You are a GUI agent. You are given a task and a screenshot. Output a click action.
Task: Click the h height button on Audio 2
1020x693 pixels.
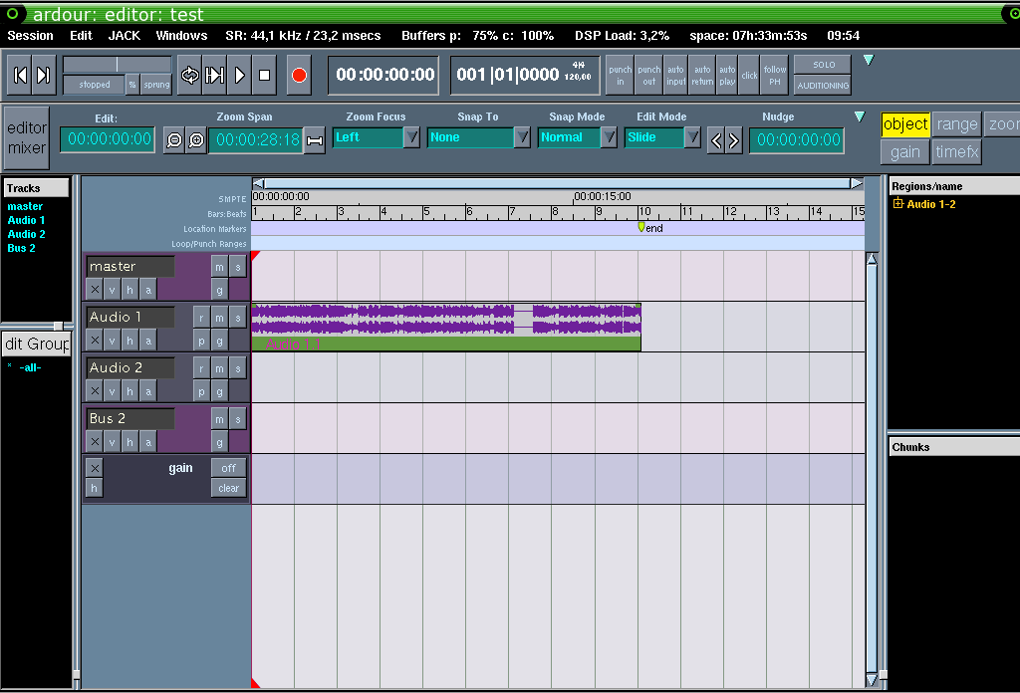pos(130,391)
